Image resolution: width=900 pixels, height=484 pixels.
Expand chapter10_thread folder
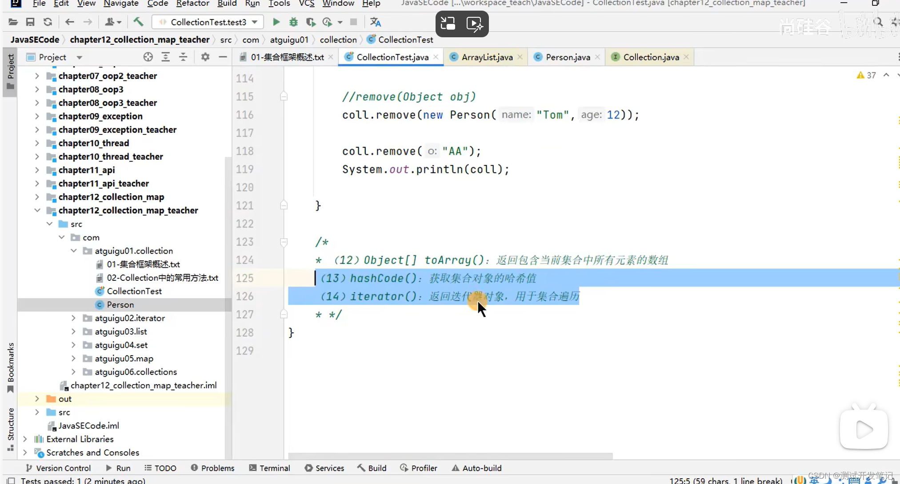[37, 143]
